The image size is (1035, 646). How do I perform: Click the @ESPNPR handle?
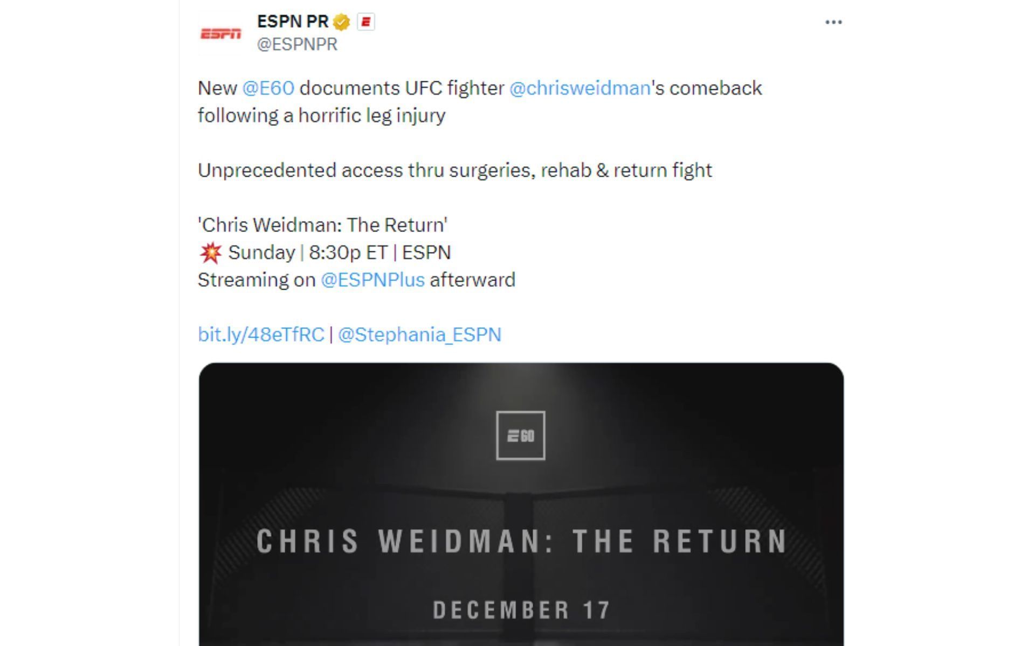point(297,44)
